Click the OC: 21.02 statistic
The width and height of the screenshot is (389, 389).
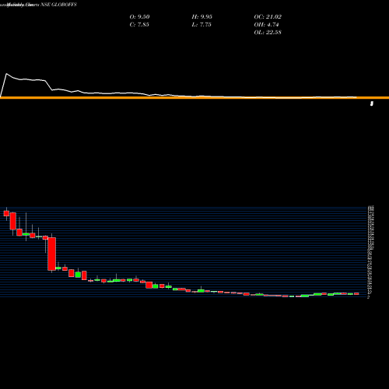268,17
